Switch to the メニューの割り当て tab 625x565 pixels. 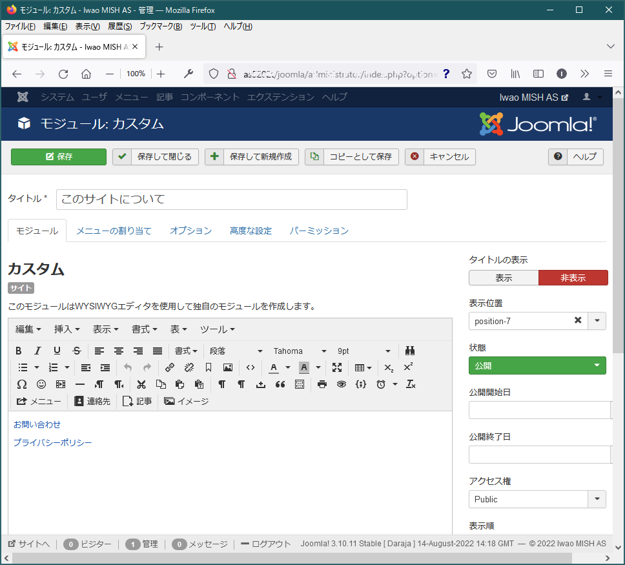coord(114,231)
